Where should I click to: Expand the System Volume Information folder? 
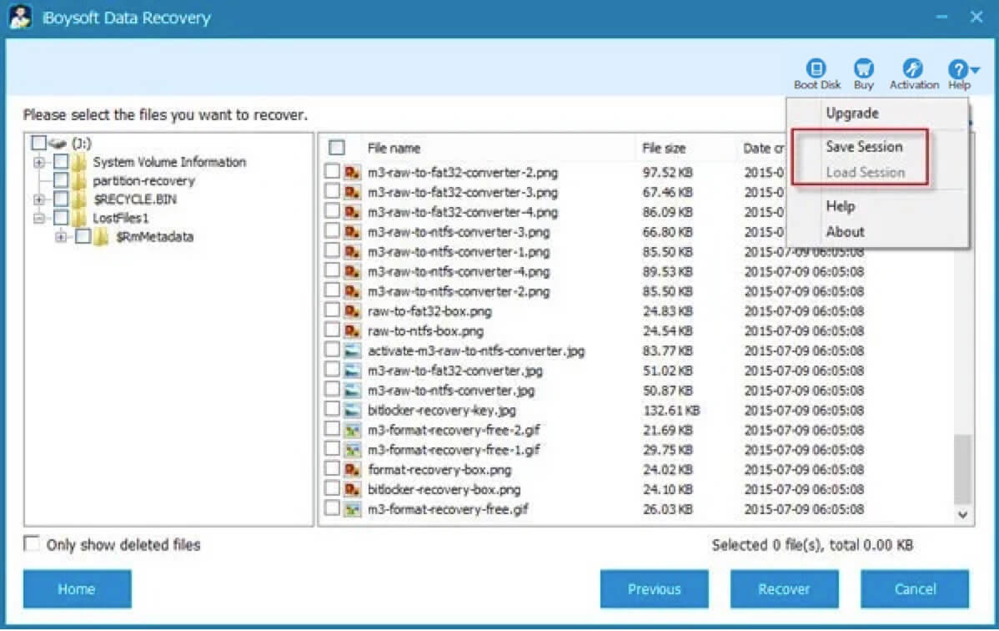coord(39,162)
